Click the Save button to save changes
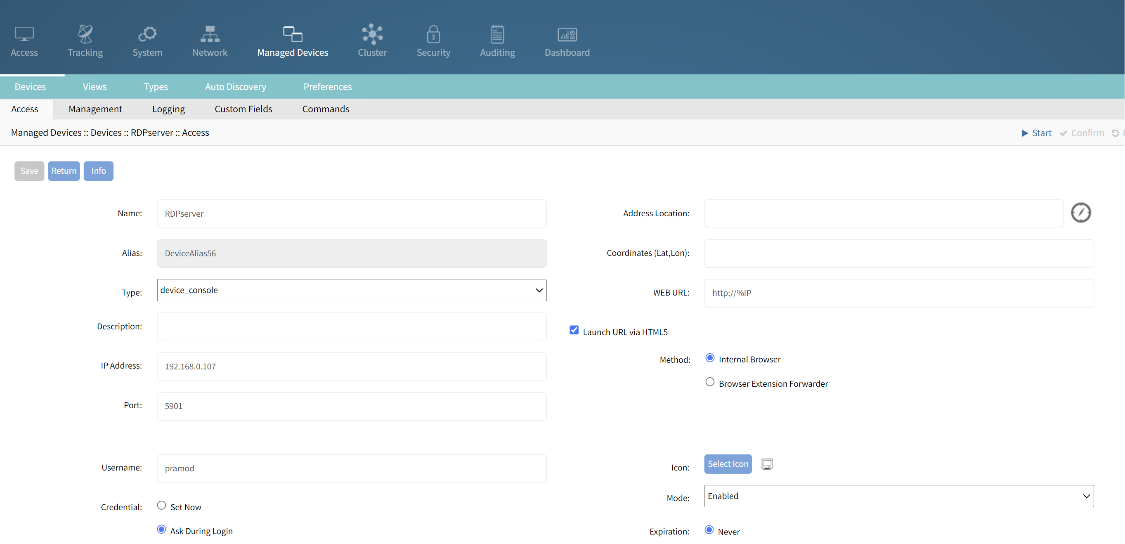Screen dimensions: 1125x544 29,171
